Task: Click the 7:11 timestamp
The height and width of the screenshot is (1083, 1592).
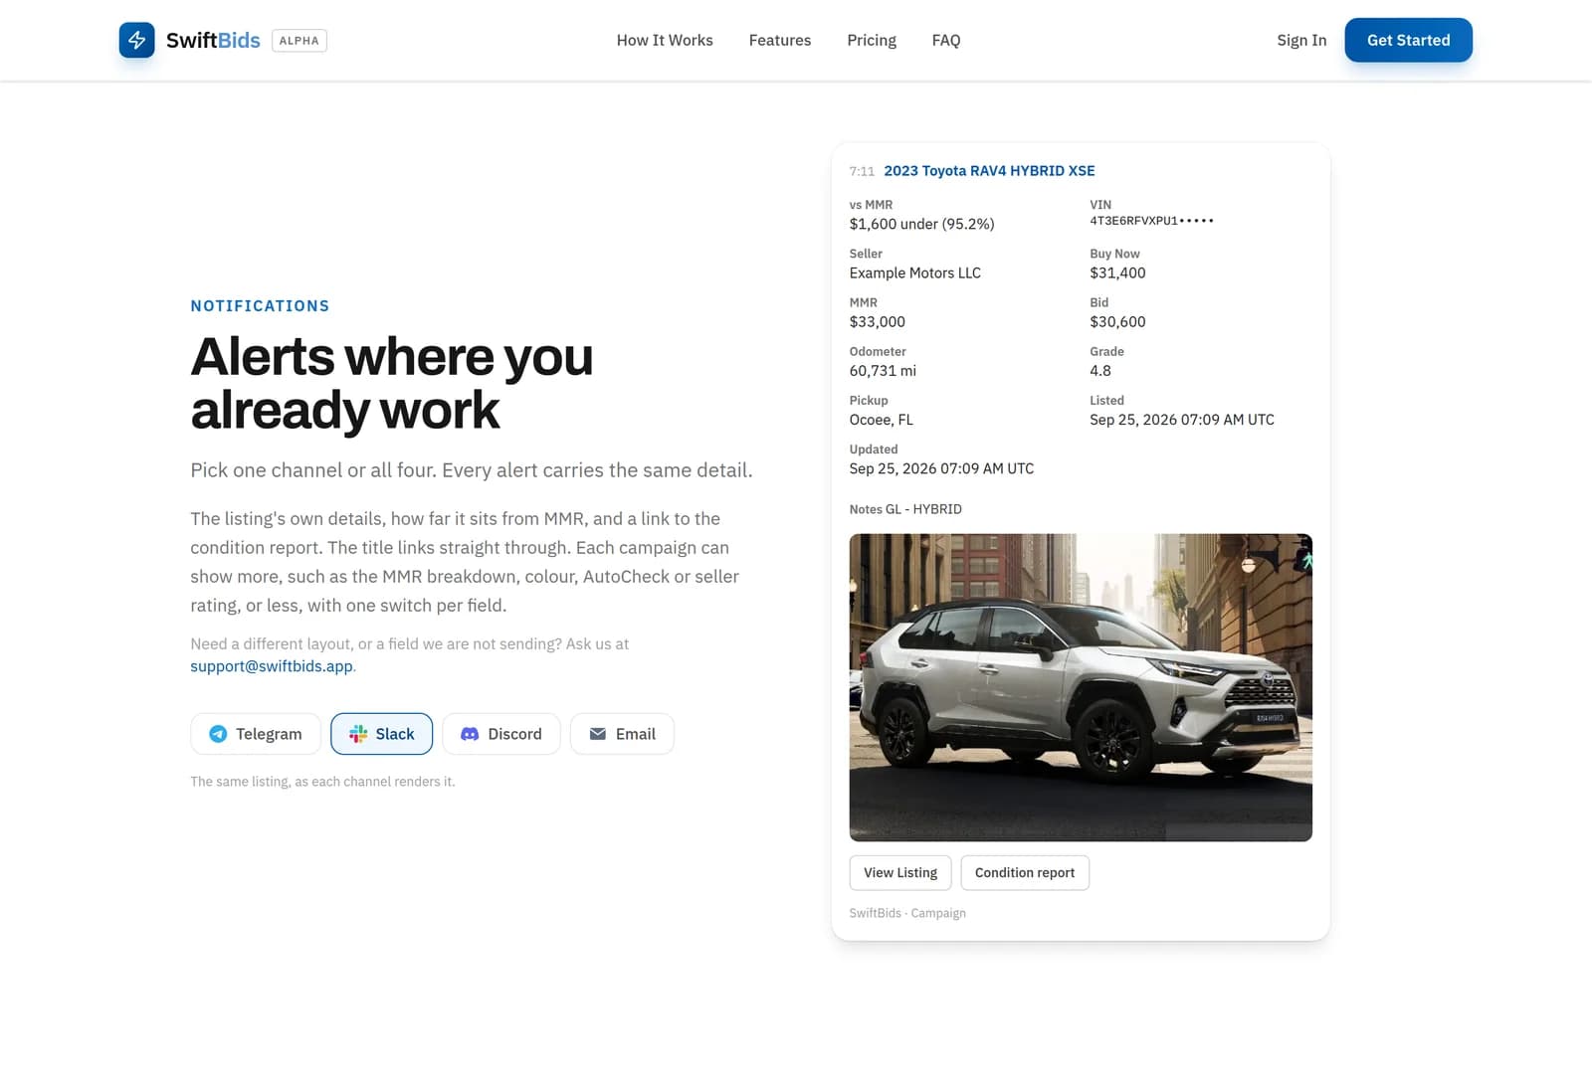Action: (x=862, y=172)
